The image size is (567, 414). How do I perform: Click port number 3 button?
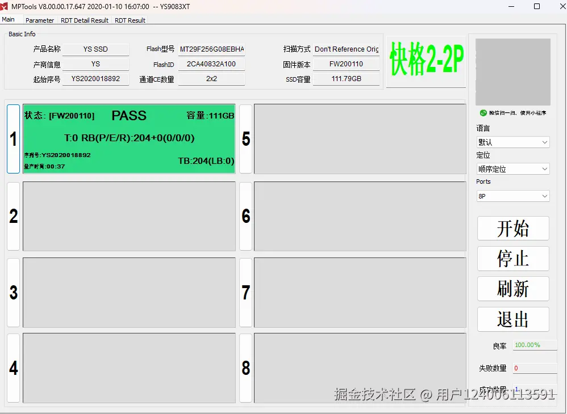point(14,293)
